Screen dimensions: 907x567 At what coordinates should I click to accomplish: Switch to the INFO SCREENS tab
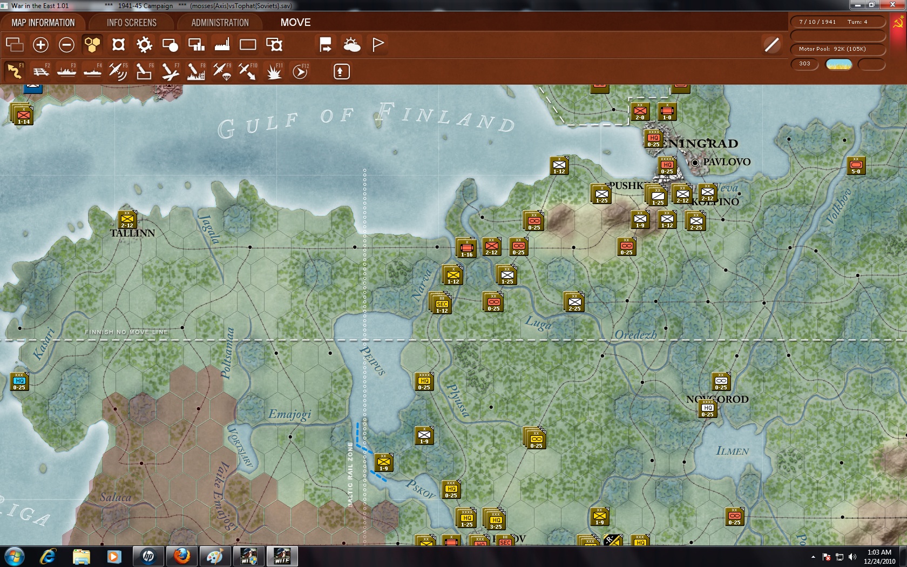click(132, 23)
